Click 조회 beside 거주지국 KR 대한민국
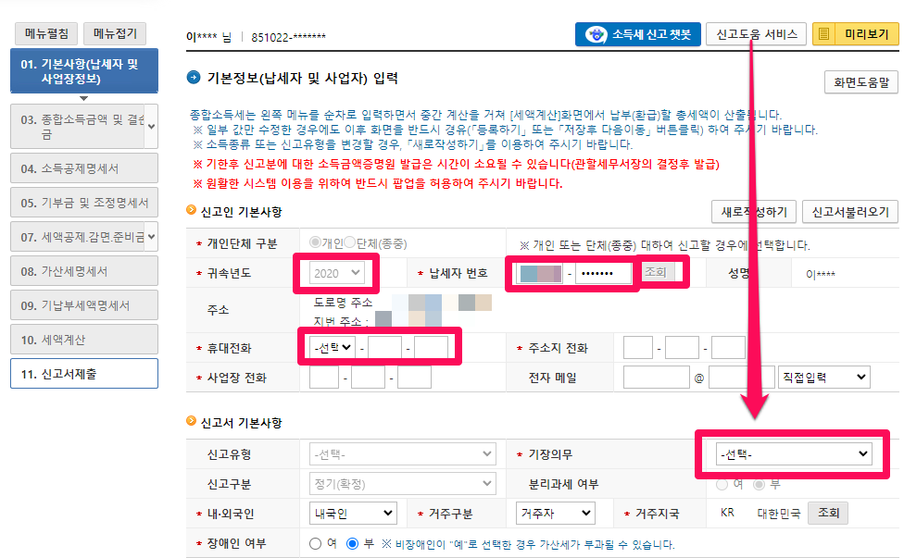This screenshot has height=558, width=904. (827, 512)
